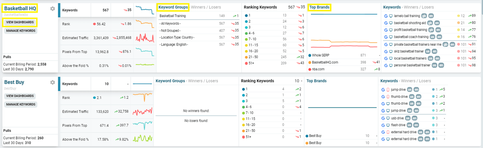Click Google icon beside lamelo ball training
This screenshot has height=148, width=483.
coord(386,16)
